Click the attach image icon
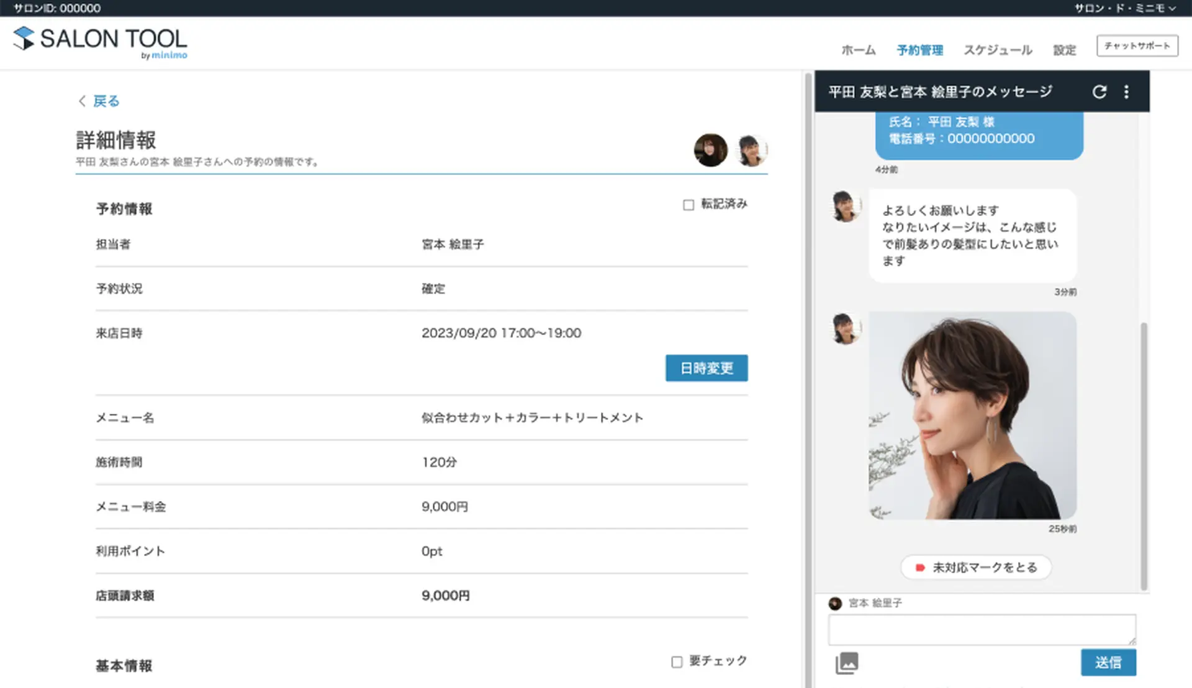Screen dimensions: 1192x688 point(847,663)
